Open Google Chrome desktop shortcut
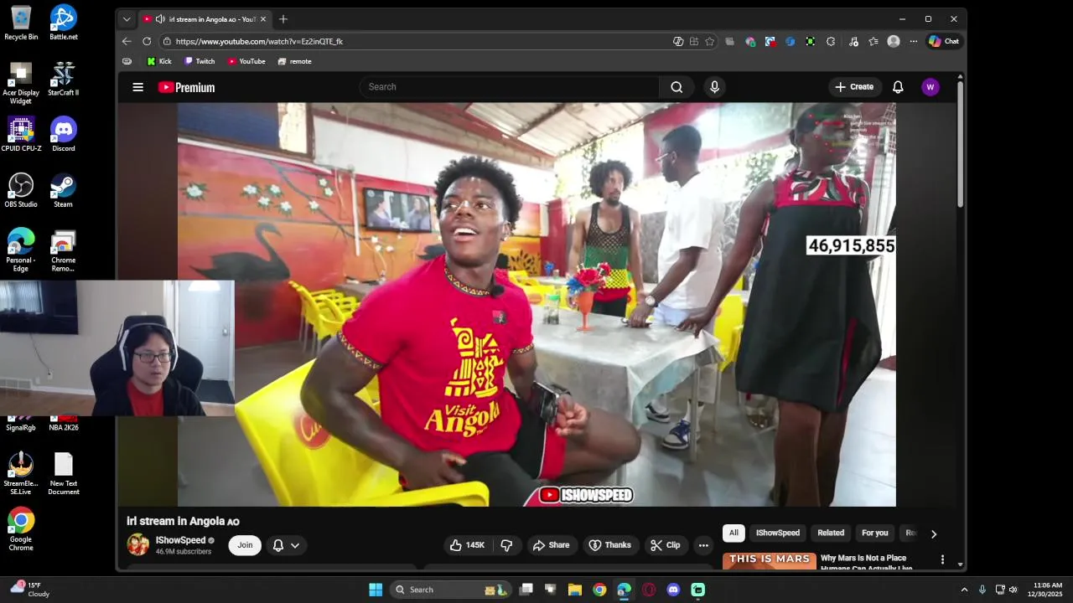 pyautogui.click(x=21, y=529)
